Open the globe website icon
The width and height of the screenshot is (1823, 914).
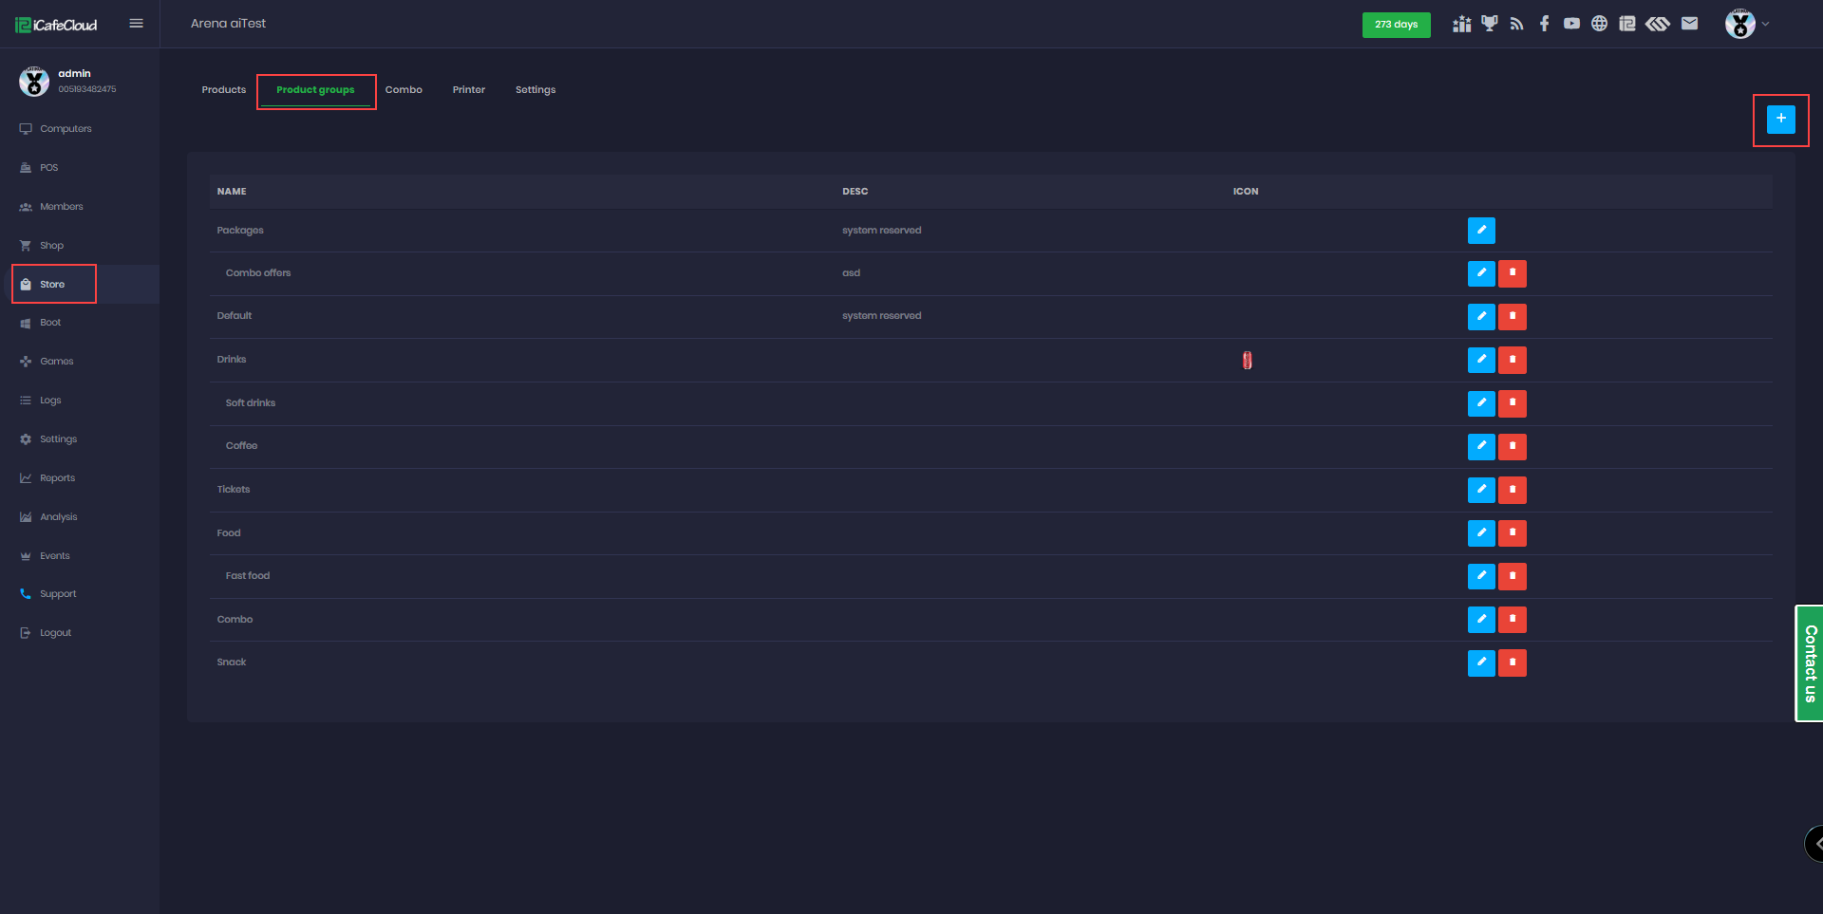pyautogui.click(x=1599, y=24)
